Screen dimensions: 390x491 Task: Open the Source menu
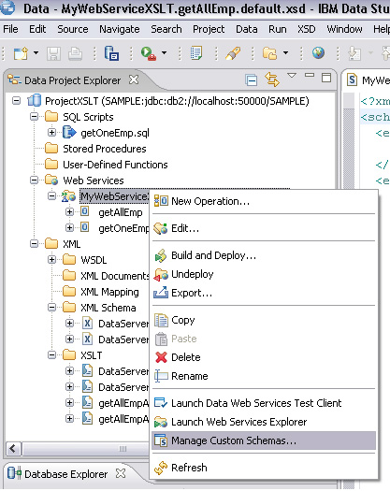tap(73, 29)
